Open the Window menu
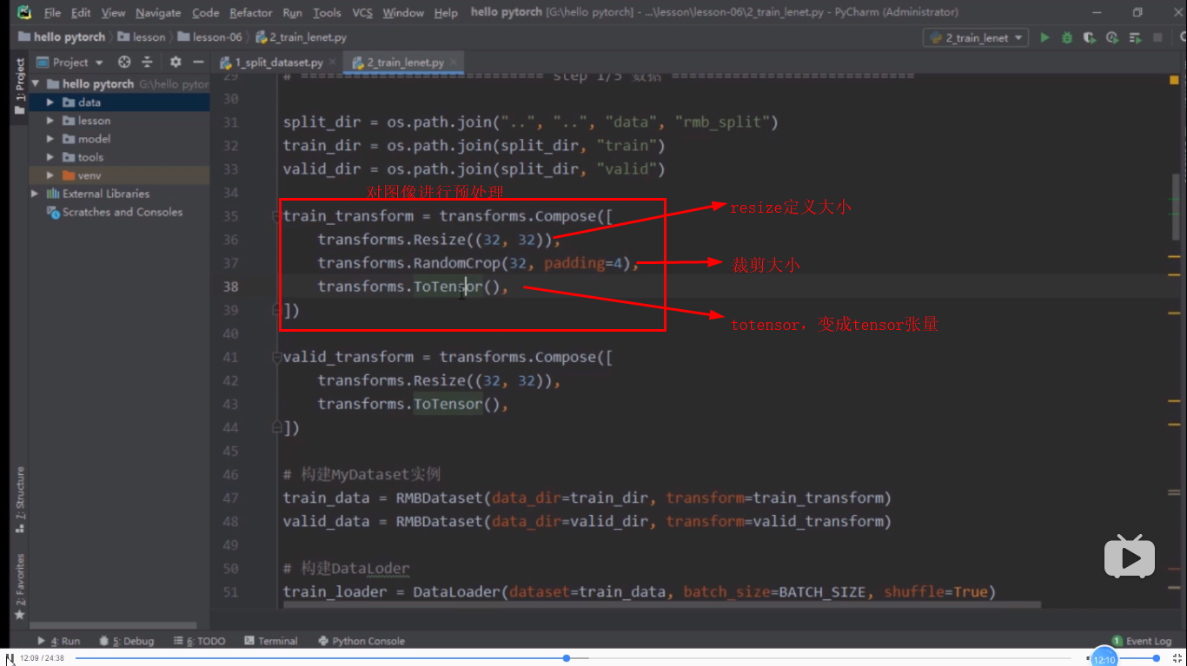1187x666 pixels. 403,13
